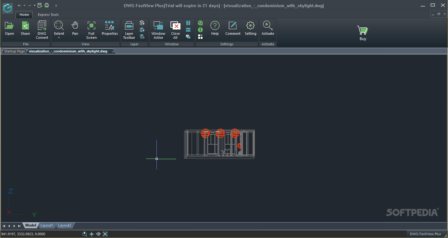Go to the previous layout tab
The image size is (448, 238).
[x=9, y=226]
